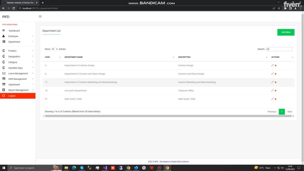This screenshot has height=171, width=304.
Task: Click the share page icon
Action: 274,8
